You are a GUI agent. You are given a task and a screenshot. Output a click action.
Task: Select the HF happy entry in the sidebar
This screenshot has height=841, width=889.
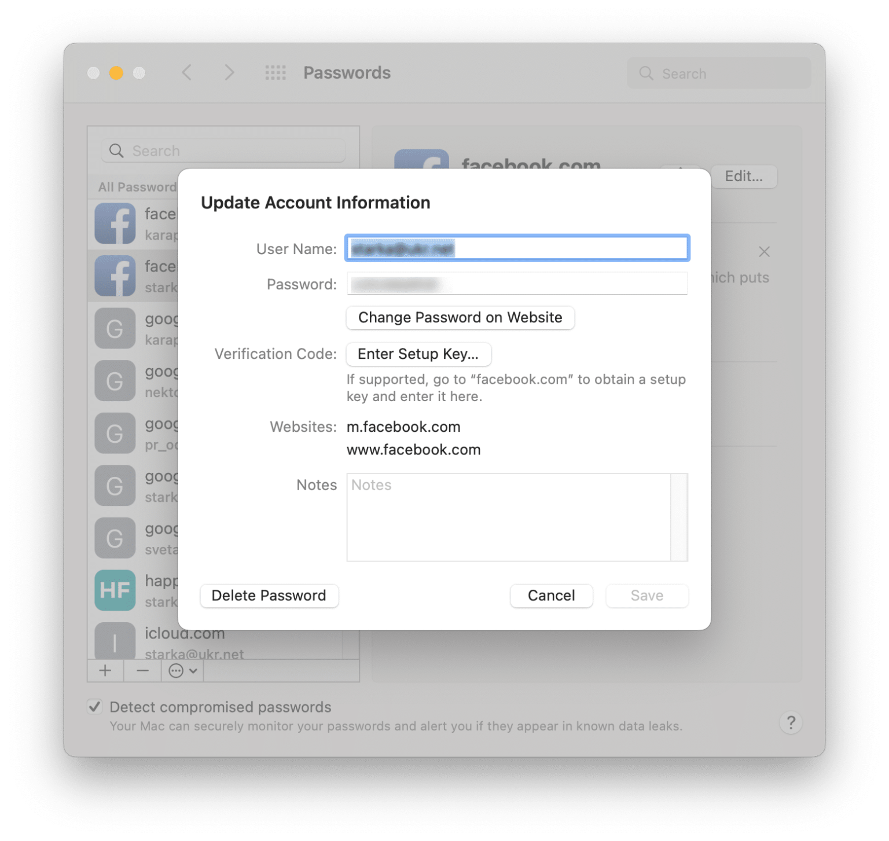point(115,590)
